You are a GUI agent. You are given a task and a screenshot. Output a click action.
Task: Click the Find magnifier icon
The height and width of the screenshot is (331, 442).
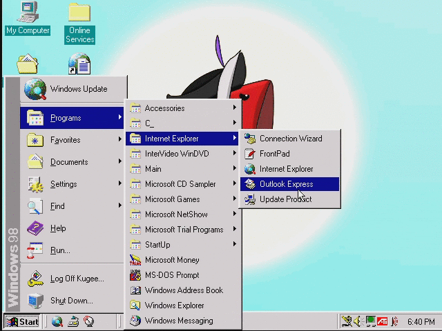point(35,206)
